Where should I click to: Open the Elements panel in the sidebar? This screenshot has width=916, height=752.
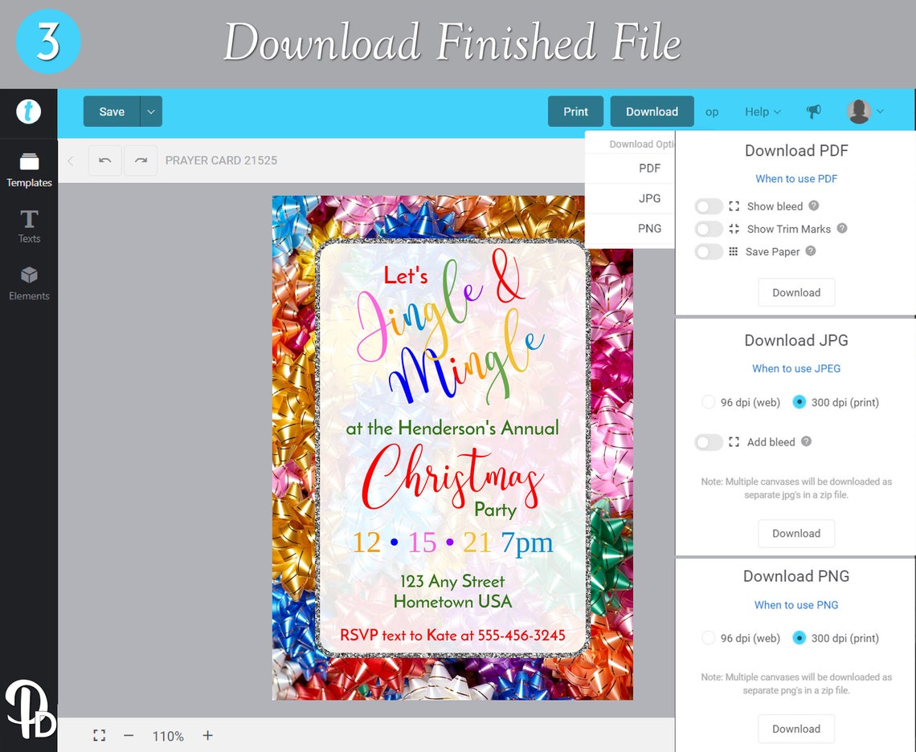(x=29, y=283)
